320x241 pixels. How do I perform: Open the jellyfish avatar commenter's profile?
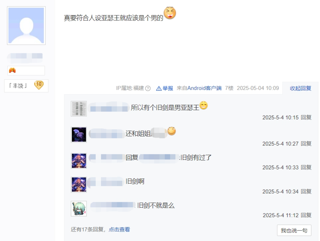[79, 135]
